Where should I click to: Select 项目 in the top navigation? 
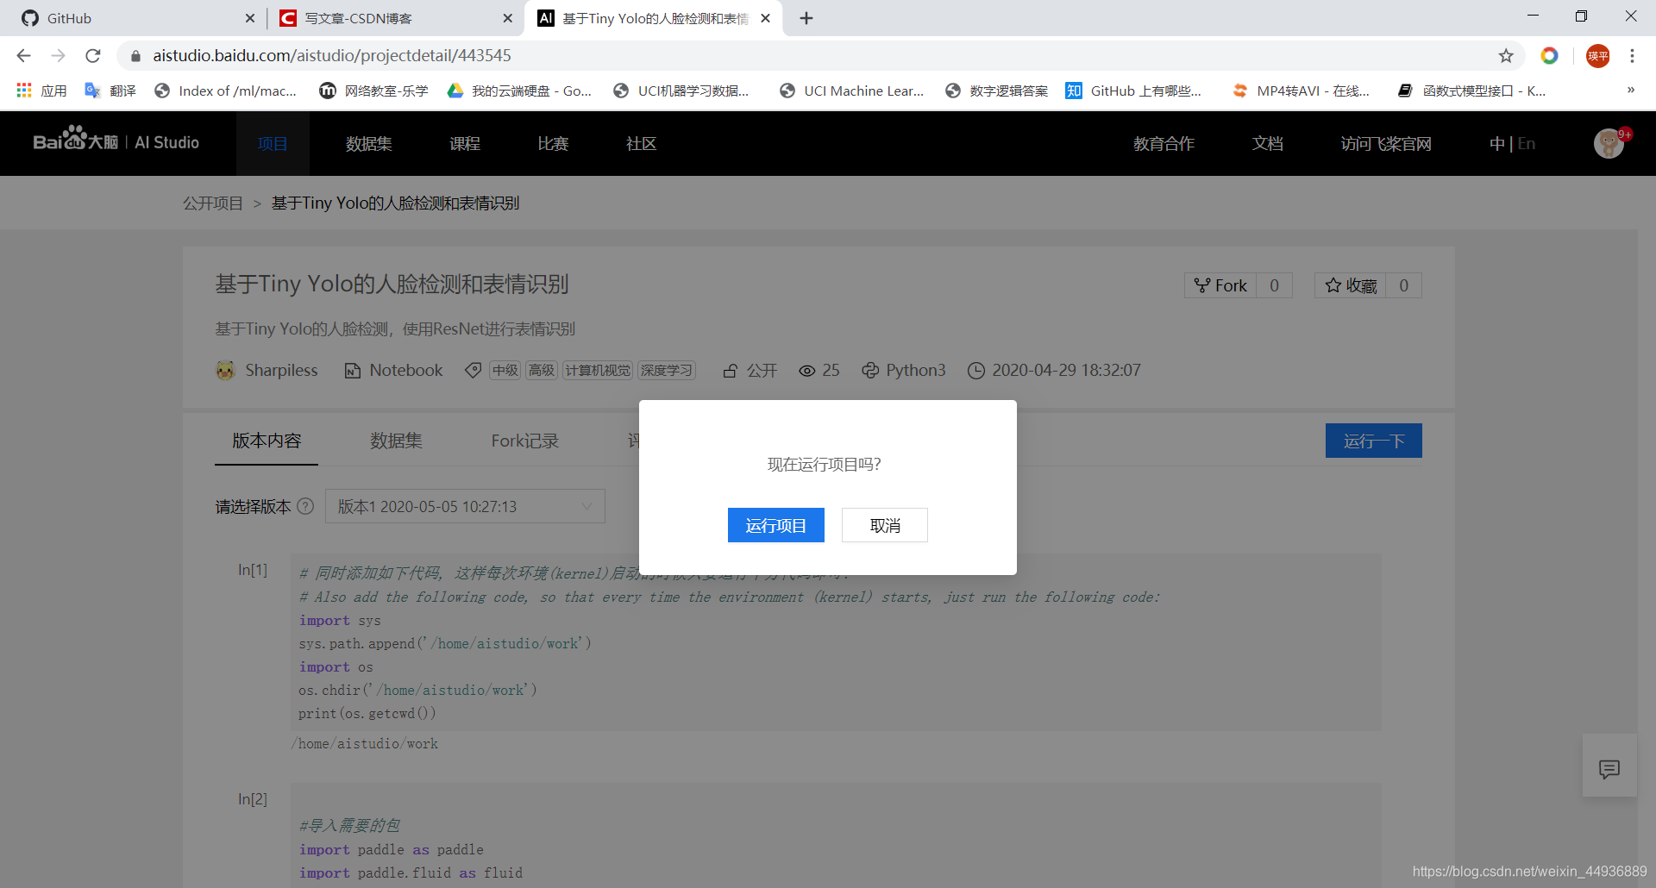273,143
